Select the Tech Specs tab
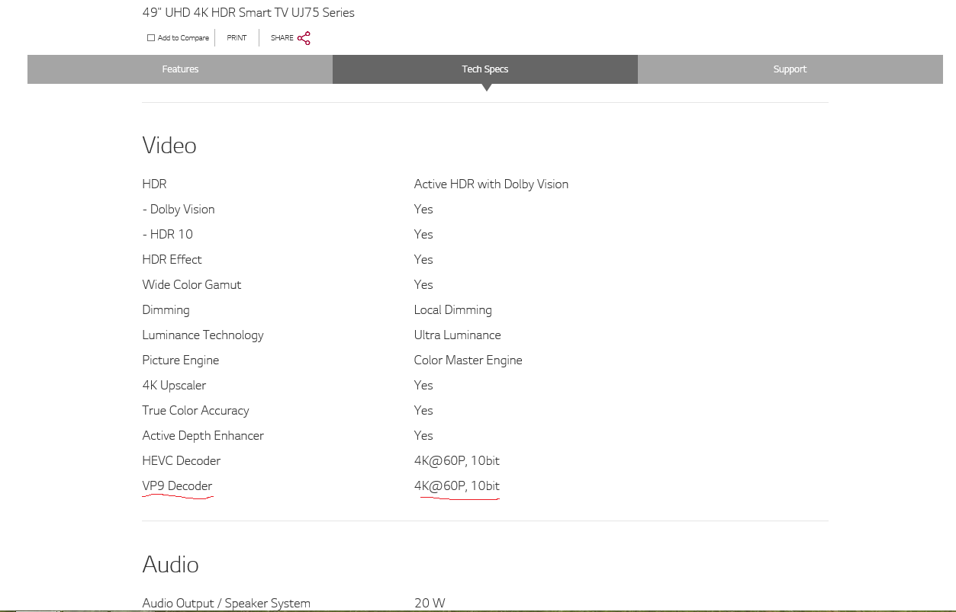Image resolution: width=956 pixels, height=612 pixels. tap(484, 69)
